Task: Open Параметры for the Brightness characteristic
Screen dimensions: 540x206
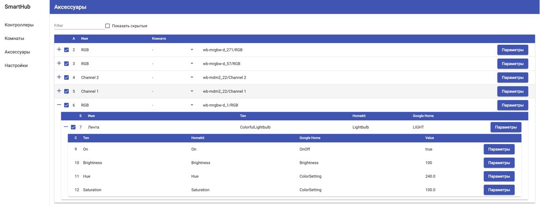Action: (x=499, y=163)
